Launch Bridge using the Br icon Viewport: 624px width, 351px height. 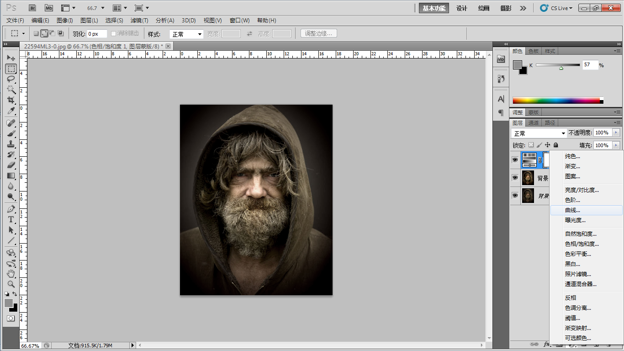pos(32,8)
